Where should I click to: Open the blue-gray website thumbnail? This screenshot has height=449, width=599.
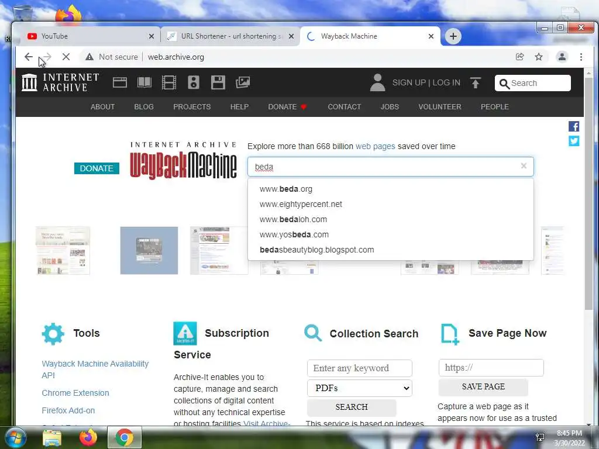(149, 250)
